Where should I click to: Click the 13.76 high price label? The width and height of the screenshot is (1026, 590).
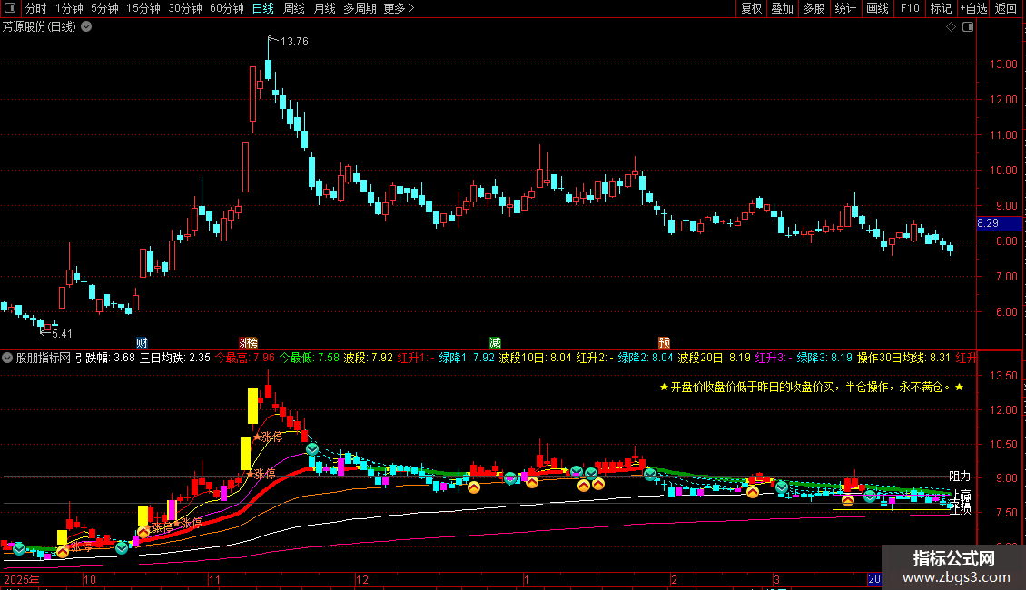tap(294, 41)
